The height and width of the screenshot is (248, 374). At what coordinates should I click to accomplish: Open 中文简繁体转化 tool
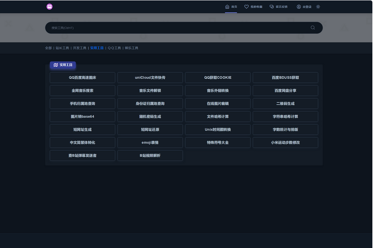click(x=82, y=143)
